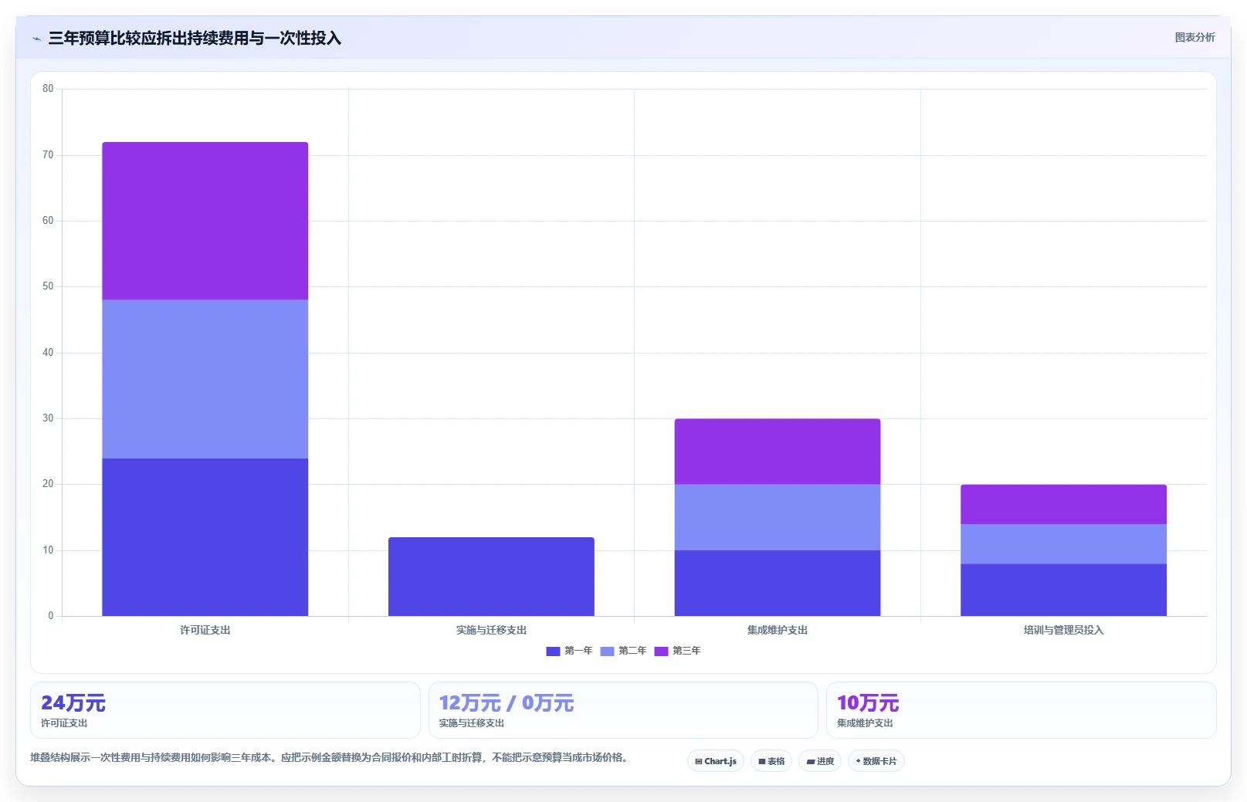Click the light-blue middle segment of 培训与管理员投入 bar
The image size is (1247, 802).
tap(1063, 544)
